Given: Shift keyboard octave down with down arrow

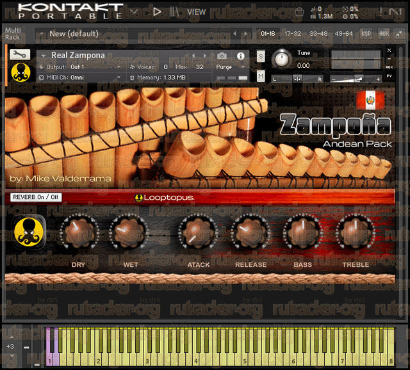Looking at the screenshot, I should (x=12, y=356).
